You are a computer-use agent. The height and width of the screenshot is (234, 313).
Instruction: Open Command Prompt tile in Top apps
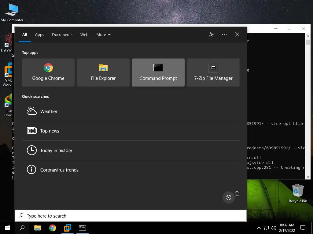(x=158, y=73)
